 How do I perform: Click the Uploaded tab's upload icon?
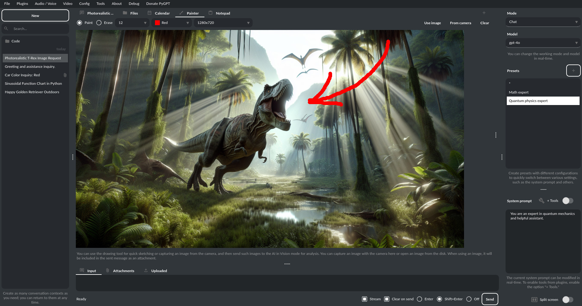point(146,271)
